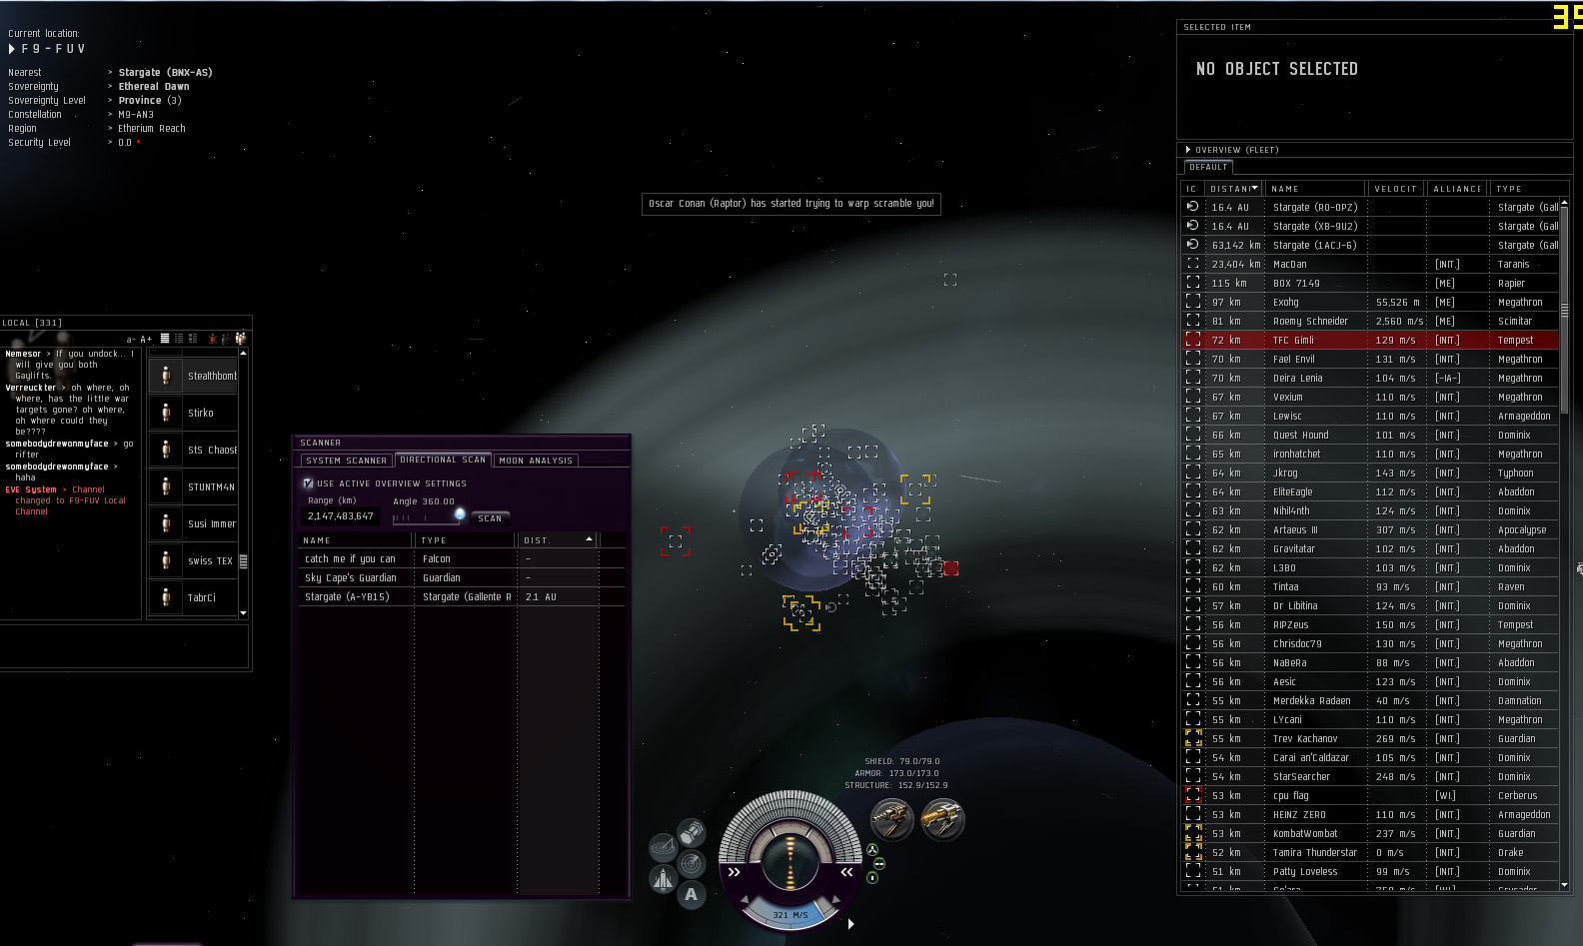
Task: Select the Default overview tab
Action: tap(1208, 167)
